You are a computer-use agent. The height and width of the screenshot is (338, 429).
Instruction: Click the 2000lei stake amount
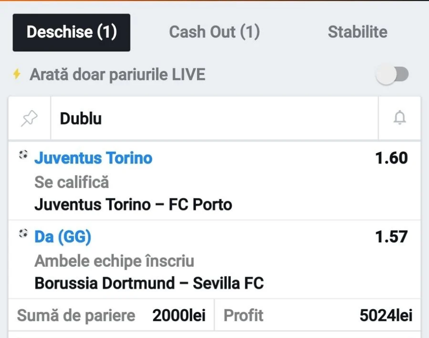(x=179, y=315)
